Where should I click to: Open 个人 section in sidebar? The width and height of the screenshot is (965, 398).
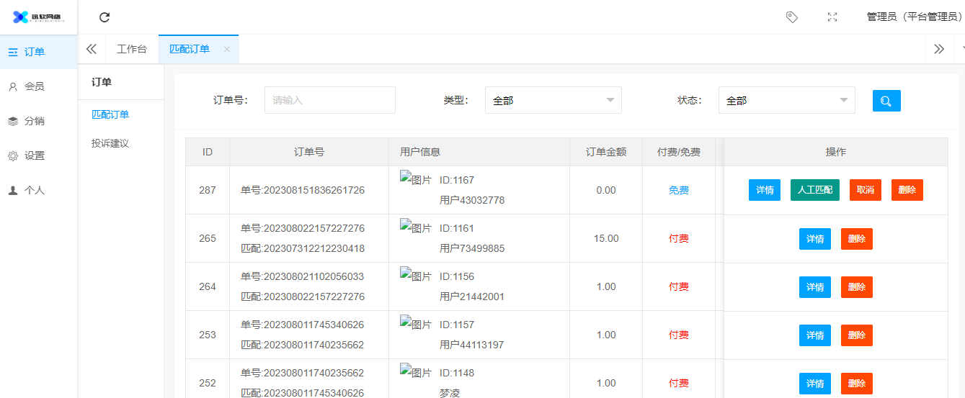(x=34, y=191)
